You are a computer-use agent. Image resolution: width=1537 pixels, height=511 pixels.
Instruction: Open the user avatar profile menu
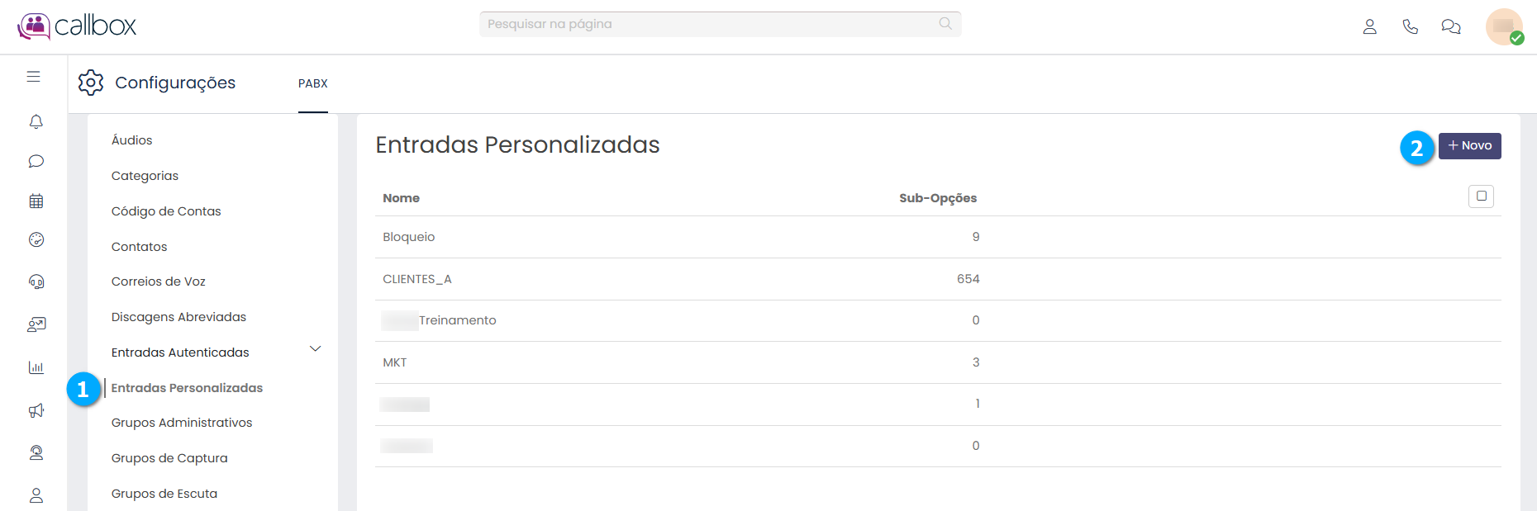point(1503,26)
